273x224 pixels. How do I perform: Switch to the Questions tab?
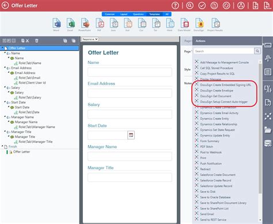pos(138,14)
